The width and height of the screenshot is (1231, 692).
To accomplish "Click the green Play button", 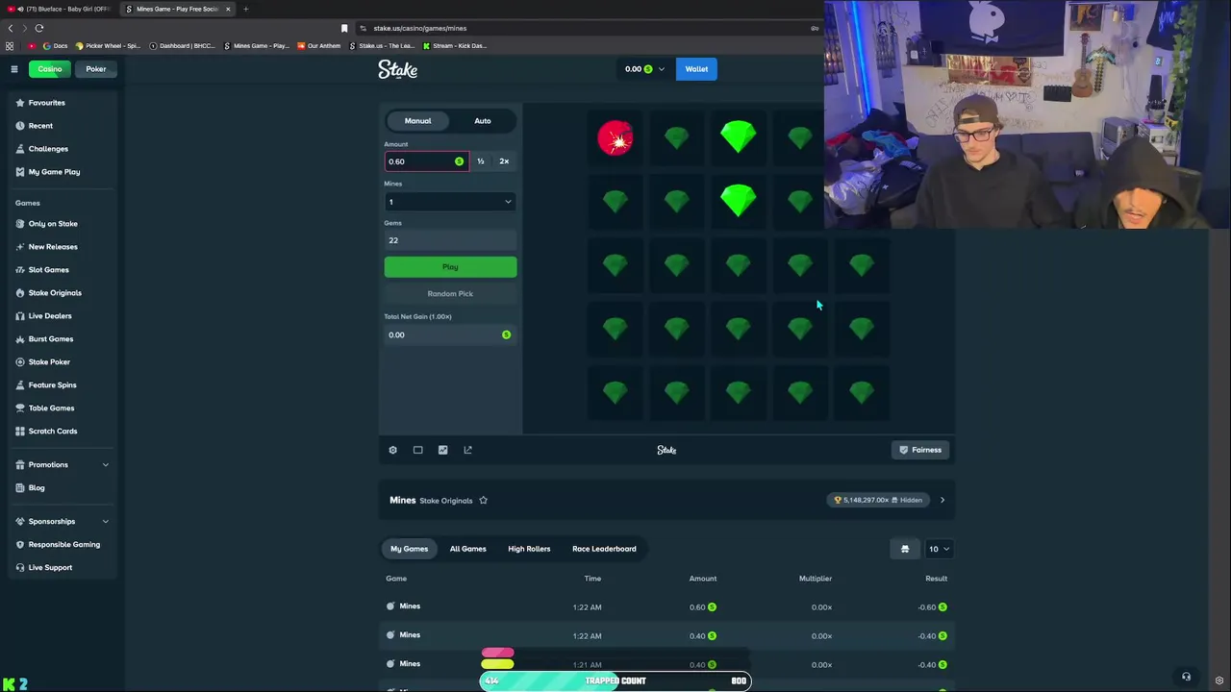I will pos(450,267).
